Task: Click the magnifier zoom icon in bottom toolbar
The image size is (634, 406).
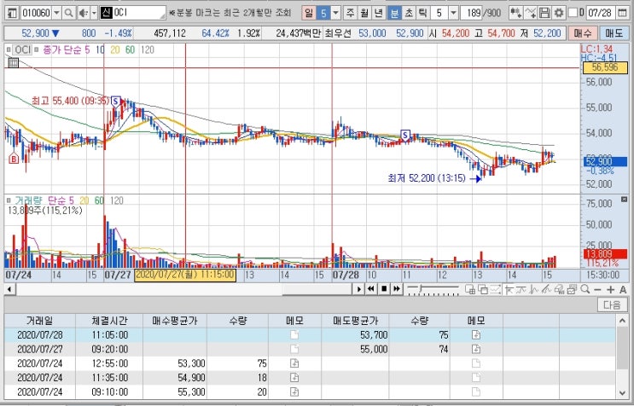Action: (x=585, y=289)
